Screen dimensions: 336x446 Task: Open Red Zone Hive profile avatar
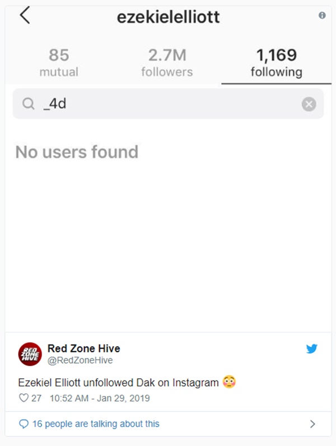[x=30, y=354]
